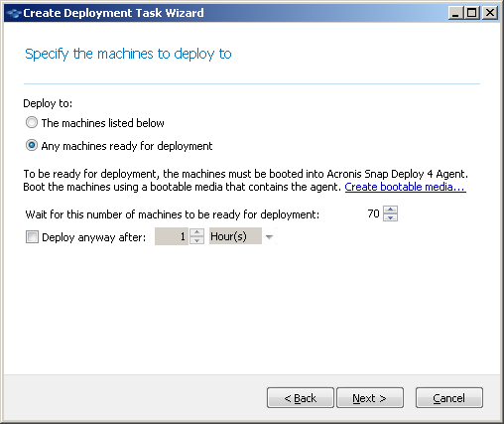Image resolution: width=504 pixels, height=424 pixels.
Task: Open the Hour(s) time unit dropdown
Action: click(x=242, y=236)
